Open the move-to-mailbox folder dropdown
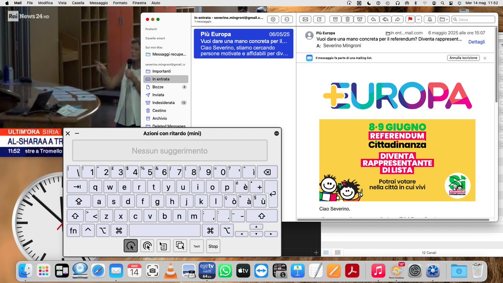This screenshot has height=283, width=503. pos(443,19)
